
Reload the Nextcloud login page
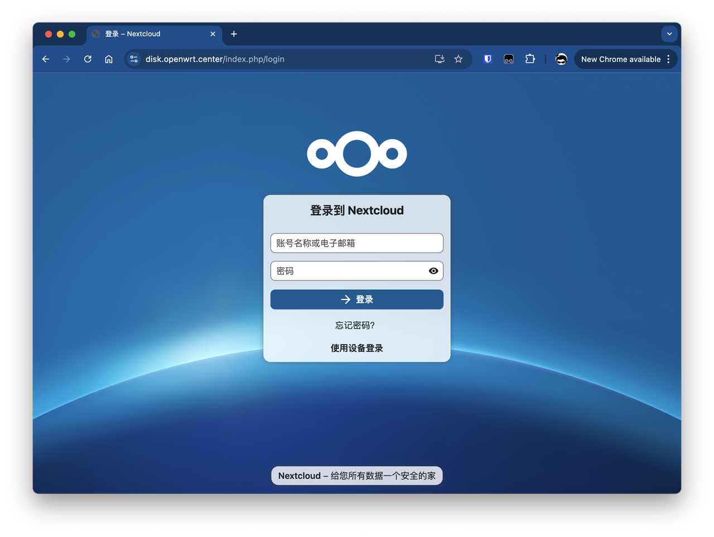click(88, 59)
